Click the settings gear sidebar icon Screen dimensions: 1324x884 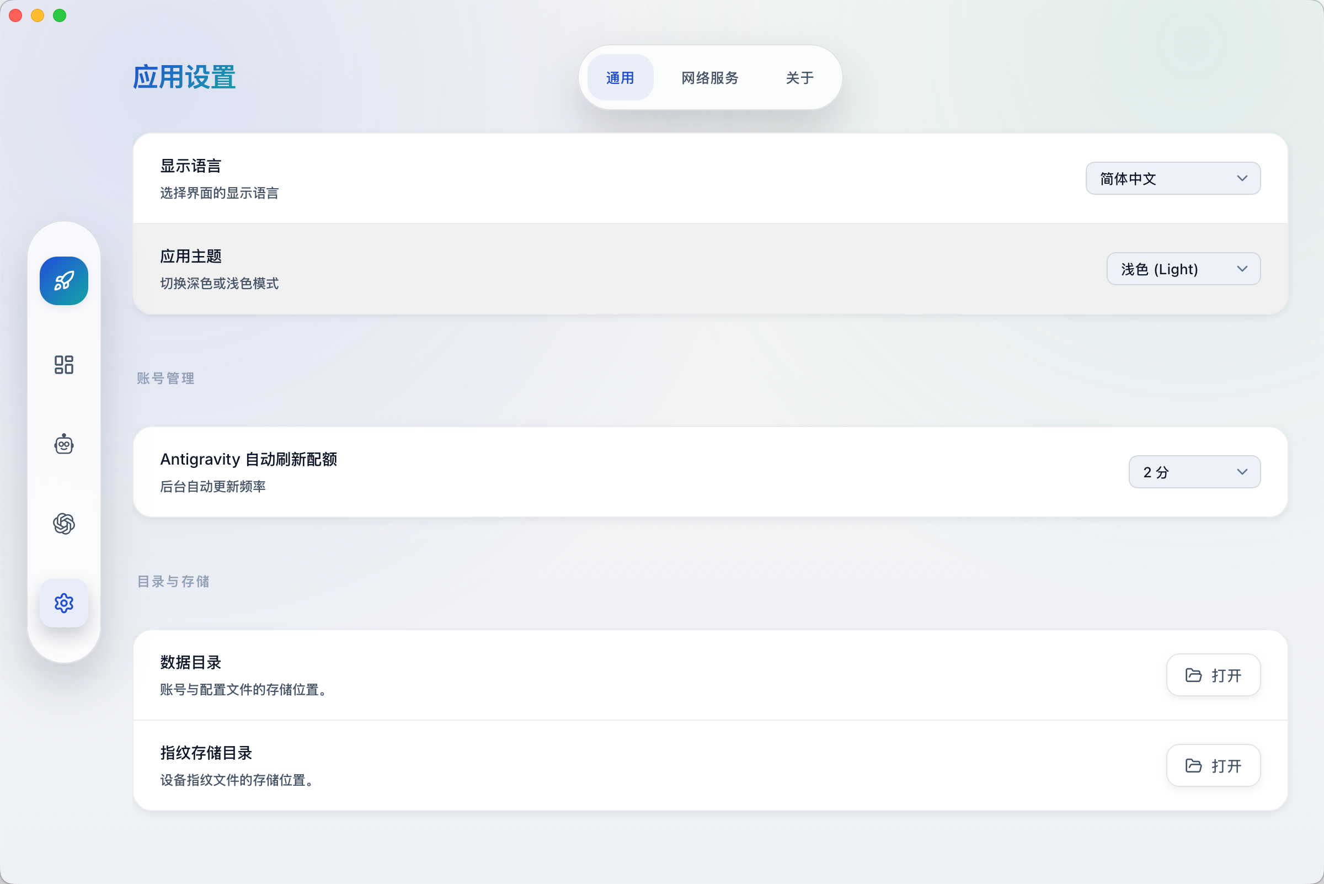click(x=63, y=603)
